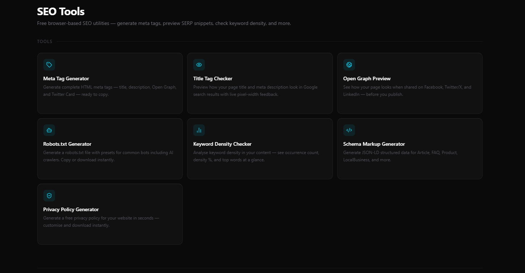Open the Privacy Policy Generator title link

pos(71,209)
